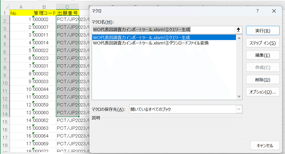Select cell containing 000062
The width and height of the screenshot is (285, 154).
44,120
